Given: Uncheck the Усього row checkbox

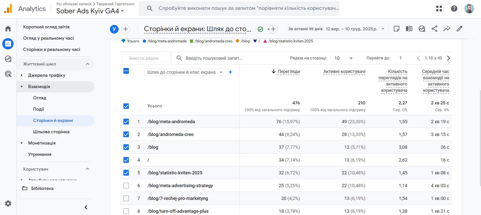Looking at the screenshot, I should (126, 106).
